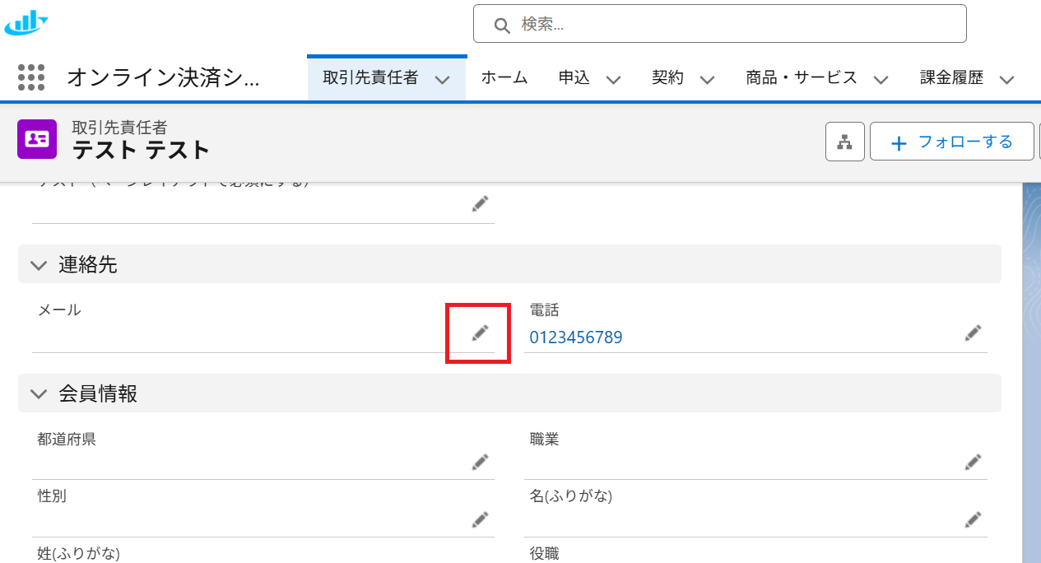Click the purple contact record icon

tap(37, 139)
